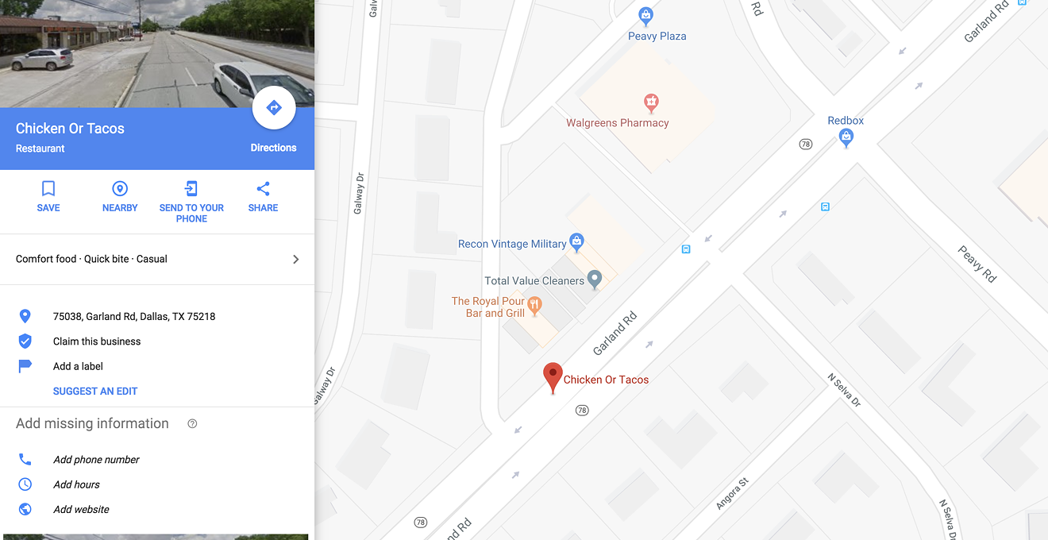This screenshot has width=1048, height=540.
Task: Expand the Comfort food details chevron
Action: (296, 259)
